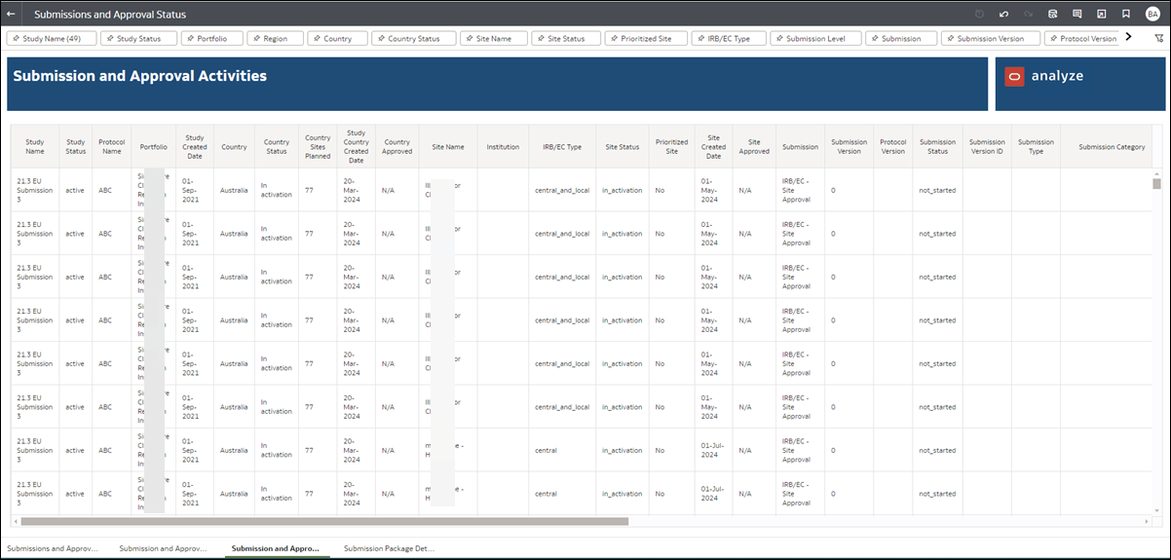The height and width of the screenshot is (560, 1171).
Task: Open the Submission filter chip
Action: [901, 39]
